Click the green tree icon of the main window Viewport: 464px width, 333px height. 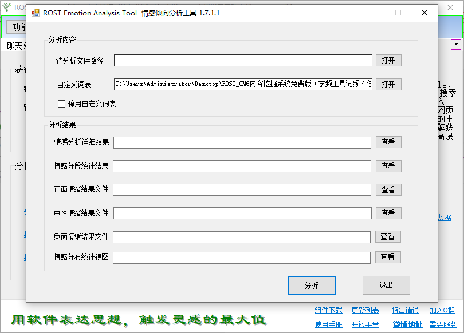(7, 8)
